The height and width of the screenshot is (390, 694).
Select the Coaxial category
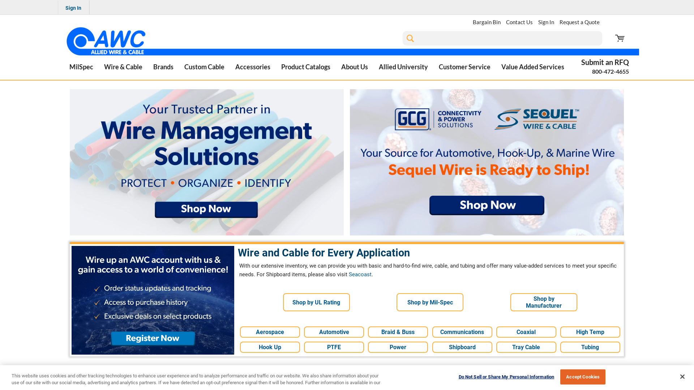pos(526,332)
